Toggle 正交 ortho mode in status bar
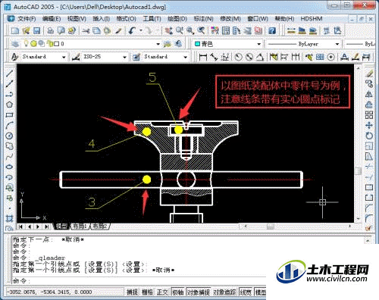The width and height of the screenshot is (379, 300). pos(162,292)
